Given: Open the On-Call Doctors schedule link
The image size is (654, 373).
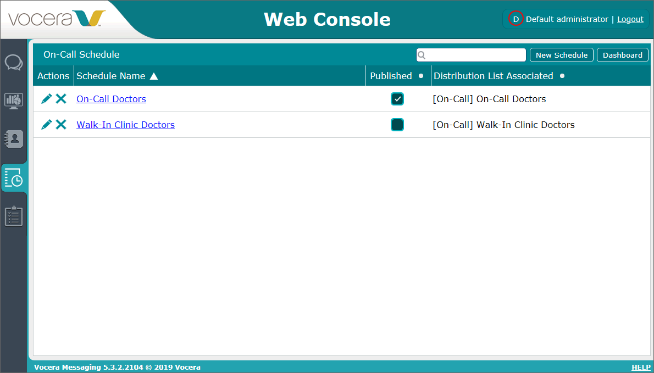Looking at the screenshot, I should 111,99.
